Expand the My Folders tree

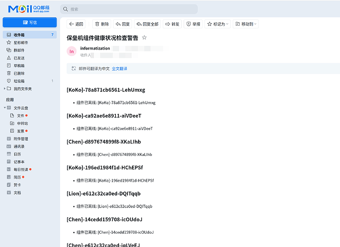4,89
